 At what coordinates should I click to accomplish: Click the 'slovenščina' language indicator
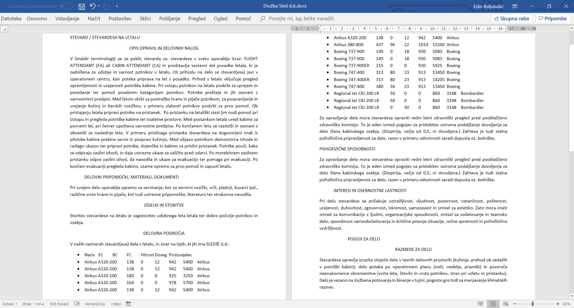coord(95,304)
